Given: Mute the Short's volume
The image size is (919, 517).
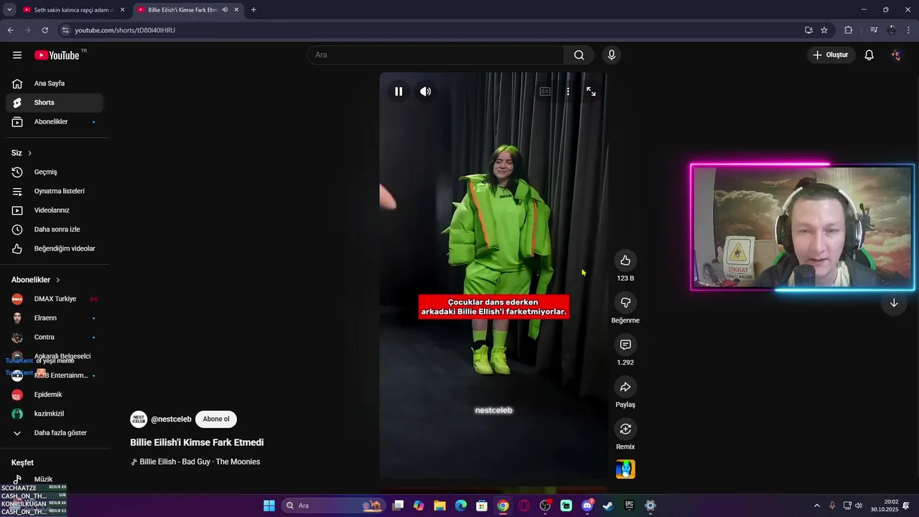Looking at the screenshot, I should [426, 92].
